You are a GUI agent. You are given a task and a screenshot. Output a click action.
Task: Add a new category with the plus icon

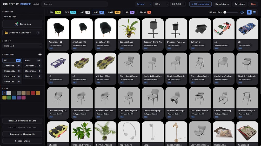[x=40, y=54]
